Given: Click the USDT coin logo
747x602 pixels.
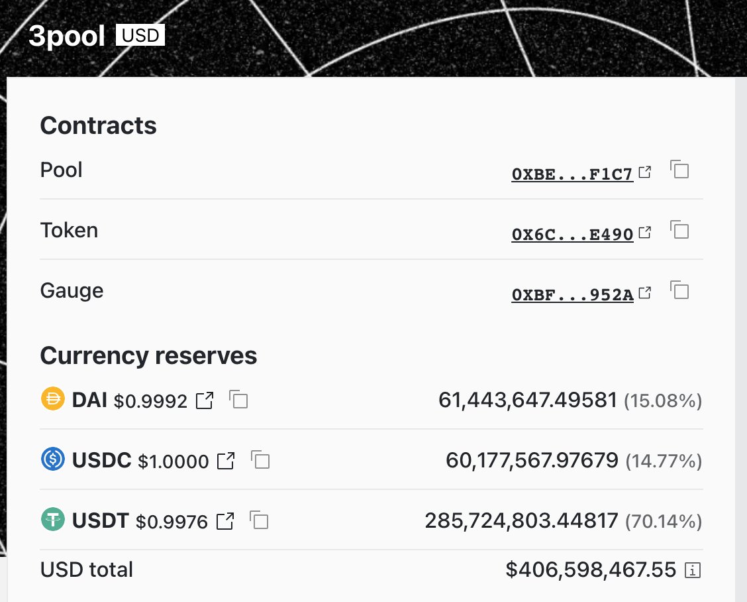Looking at the screenshot, I should (x=53, y=519).
